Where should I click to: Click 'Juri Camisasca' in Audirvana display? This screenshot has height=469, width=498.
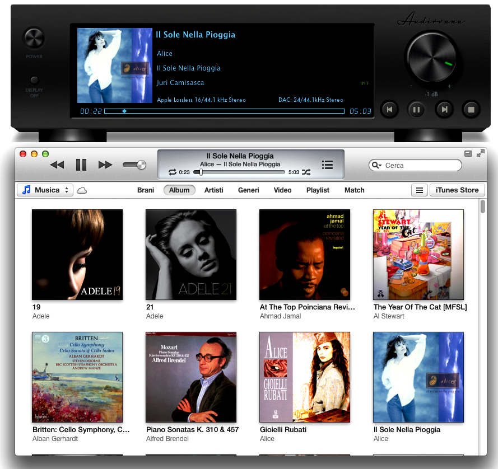180,83
